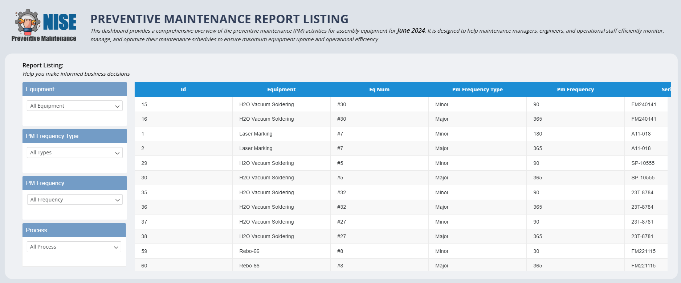Click Rebo-66 in the row with Id 59

[x=249, y=251]
